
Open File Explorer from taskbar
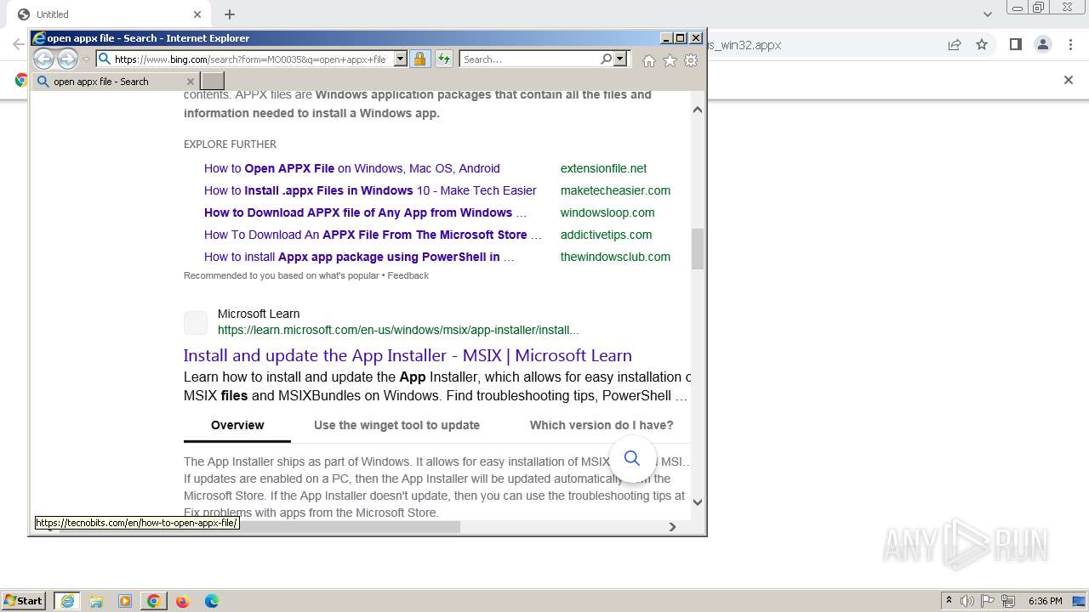[96, 601]
